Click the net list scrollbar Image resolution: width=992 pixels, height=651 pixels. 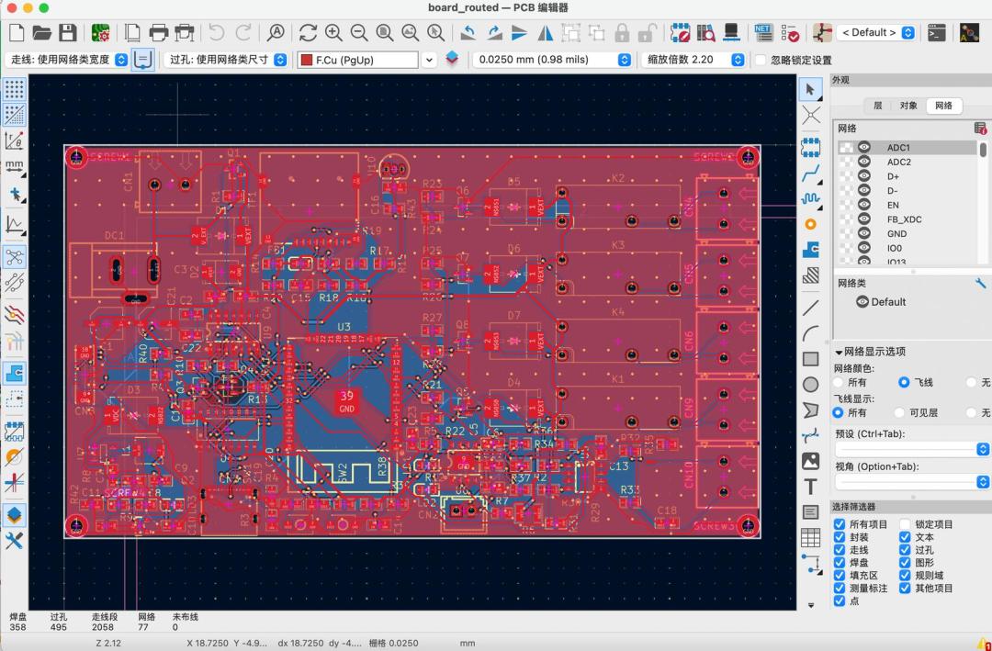pos(983,150)
